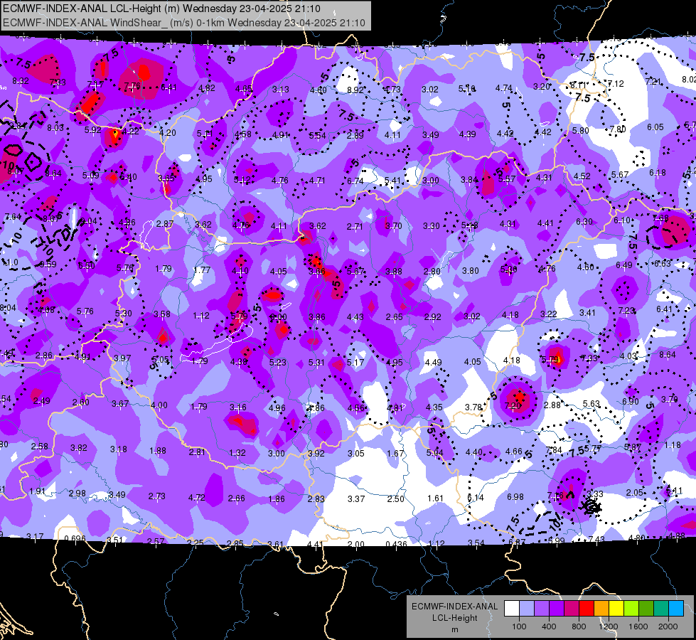Viewport: 696px width, 640px height.
Task: Click the legend unit label m
Action: tap(454, 629)
